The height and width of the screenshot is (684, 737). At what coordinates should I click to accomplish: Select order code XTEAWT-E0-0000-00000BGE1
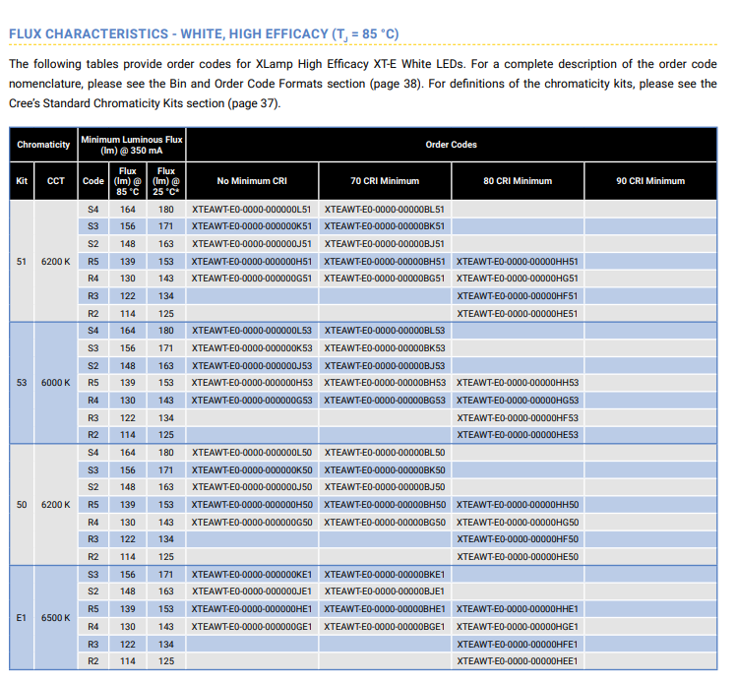384,627
